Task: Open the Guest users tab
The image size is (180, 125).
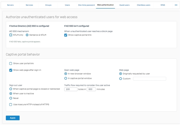Action: [124, 5]
